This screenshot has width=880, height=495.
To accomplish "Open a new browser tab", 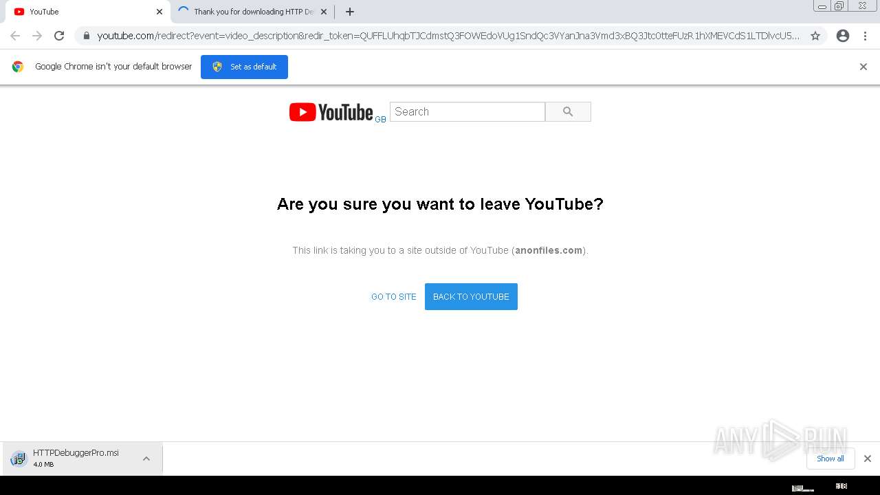I will [x=350, y=12].
